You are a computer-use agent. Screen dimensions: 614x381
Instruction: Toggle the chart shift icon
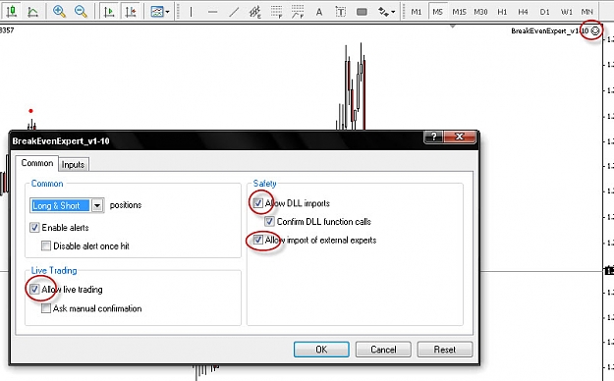(131, 12)
